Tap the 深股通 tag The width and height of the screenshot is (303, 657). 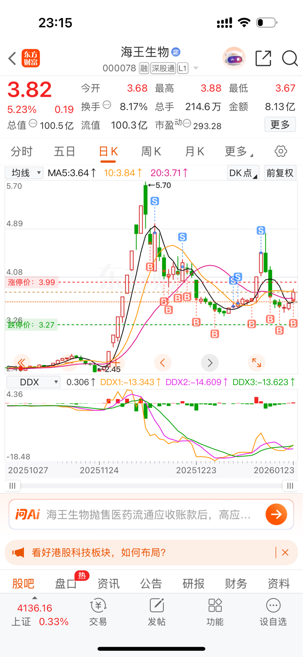tap(163, 68)
